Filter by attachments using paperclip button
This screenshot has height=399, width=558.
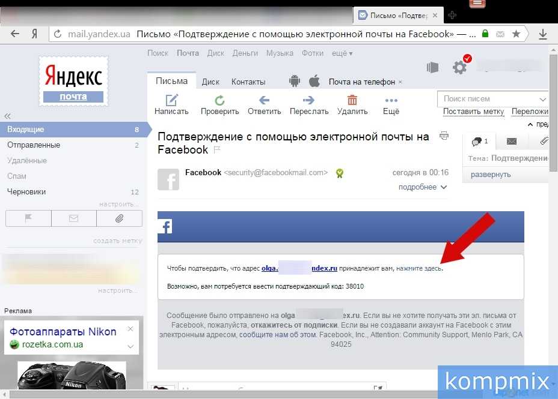(x=119, y=219)
